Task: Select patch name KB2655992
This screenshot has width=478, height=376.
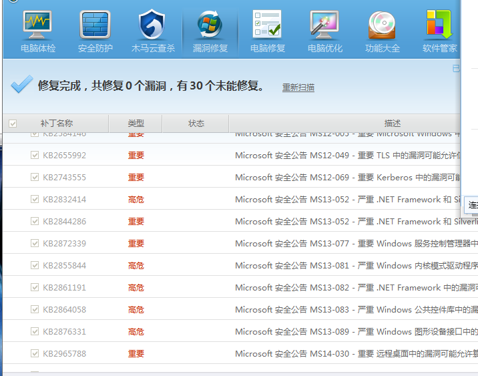Action: point(64,155)
